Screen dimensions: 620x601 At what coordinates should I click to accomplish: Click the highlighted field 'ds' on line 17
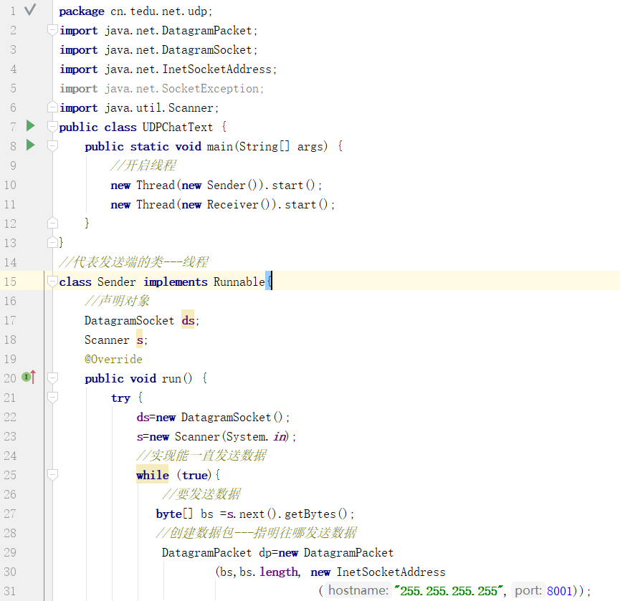188,320
